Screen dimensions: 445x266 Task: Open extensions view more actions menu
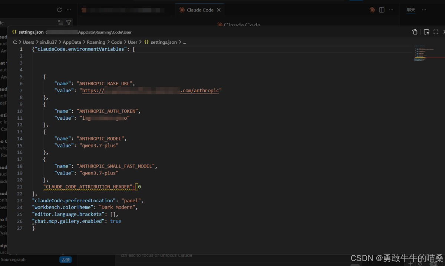69,10
